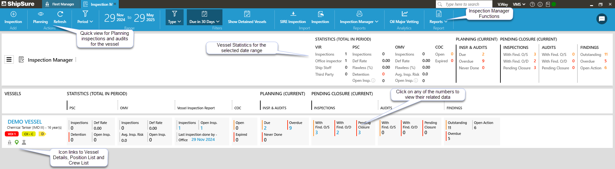Viewport: 615px width, 169px height.
Task: Click vessel row Outstanding findings 11
Action: point(449,128)
